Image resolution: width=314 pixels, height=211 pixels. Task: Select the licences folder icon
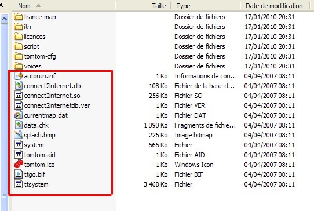click(19, 37)
